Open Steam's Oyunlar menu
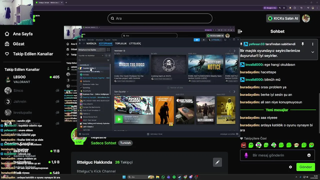Screen dimensions: 320x180 (x=107, y=40)
